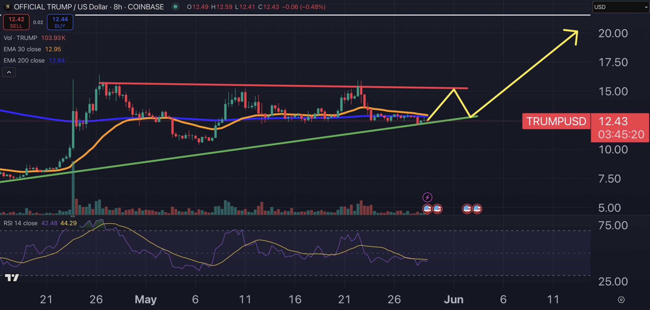
Task: Click the first US flag event marker
Action: pos(427,209)
